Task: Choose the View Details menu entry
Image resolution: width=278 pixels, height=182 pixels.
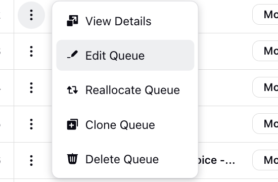Action: click(125, 21)
